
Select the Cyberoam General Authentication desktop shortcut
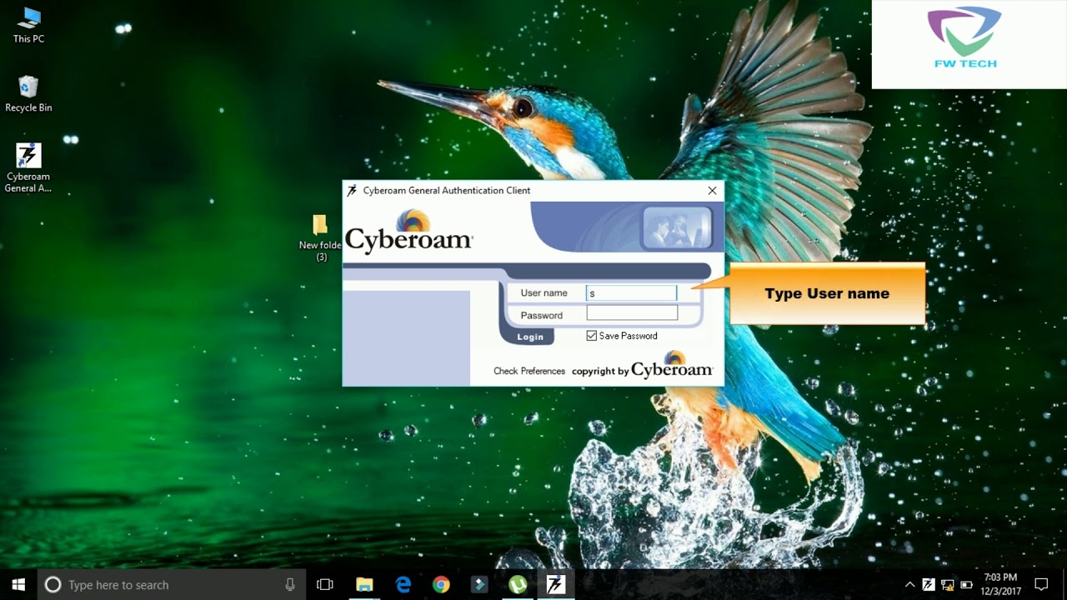click(28, 167)
